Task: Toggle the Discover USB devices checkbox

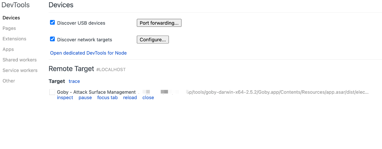Action: [53, 23]
